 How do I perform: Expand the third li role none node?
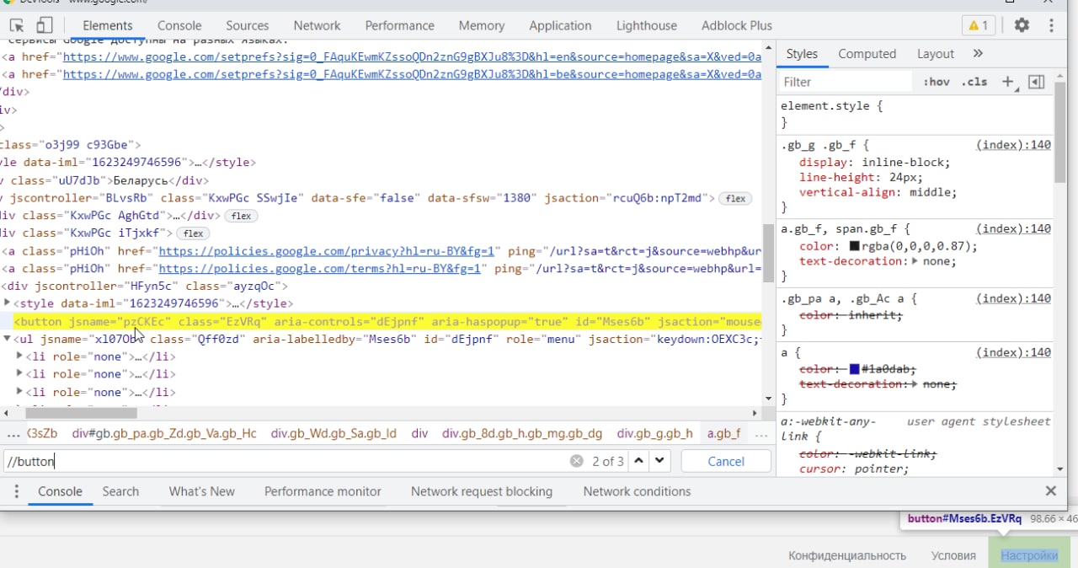tap(20, 392)
